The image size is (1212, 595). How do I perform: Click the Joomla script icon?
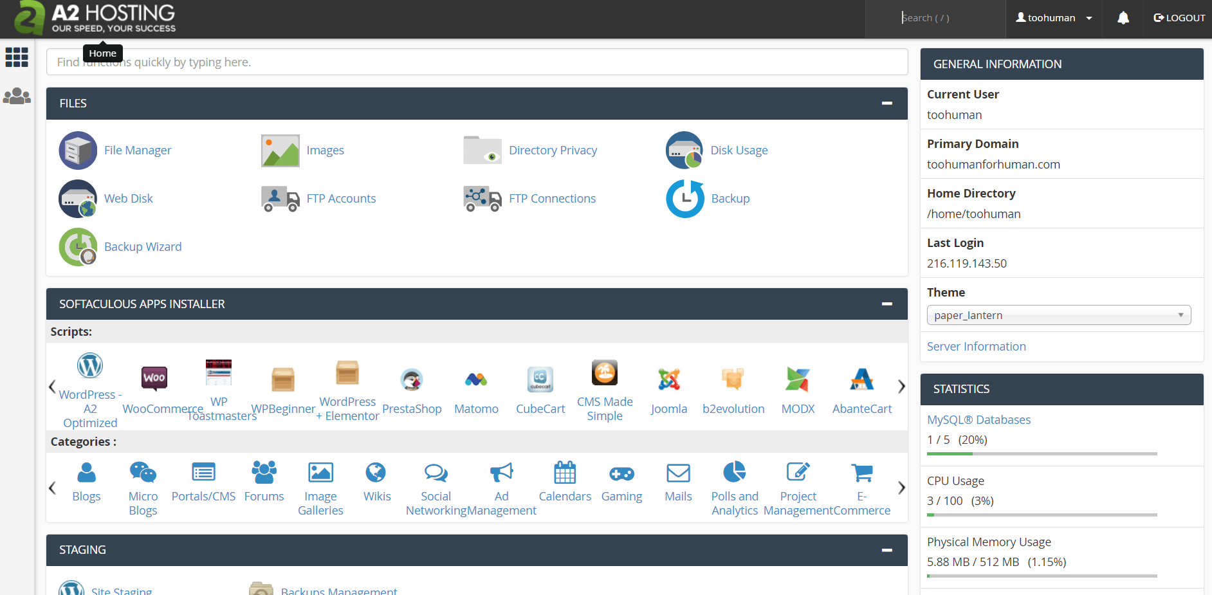tap(668, 380)
